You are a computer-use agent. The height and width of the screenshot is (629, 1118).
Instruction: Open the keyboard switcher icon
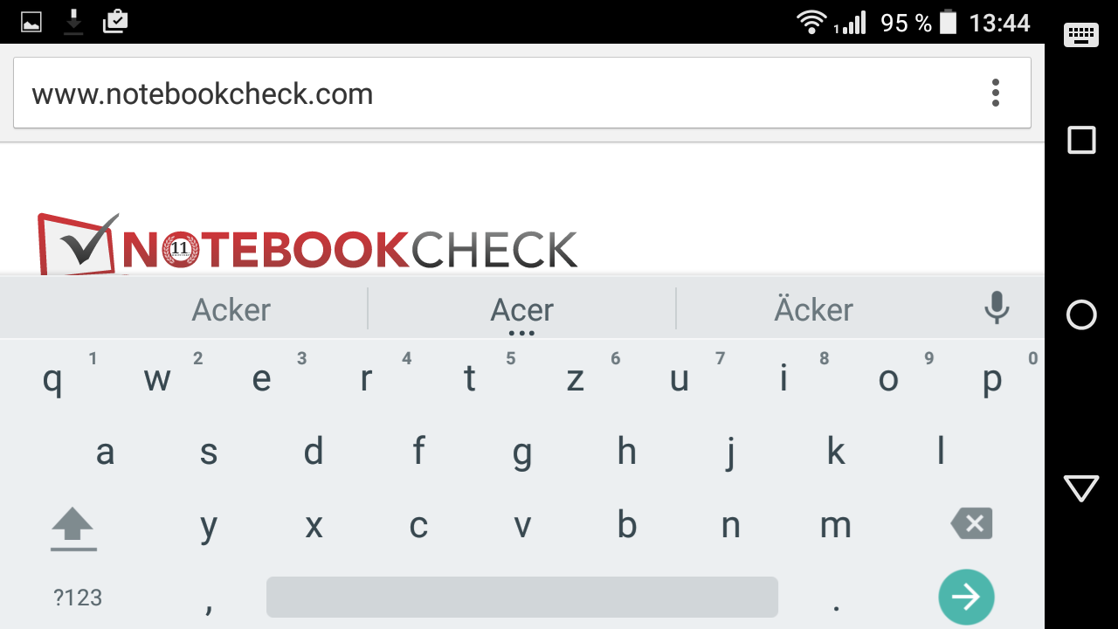tap(1081, 35)
